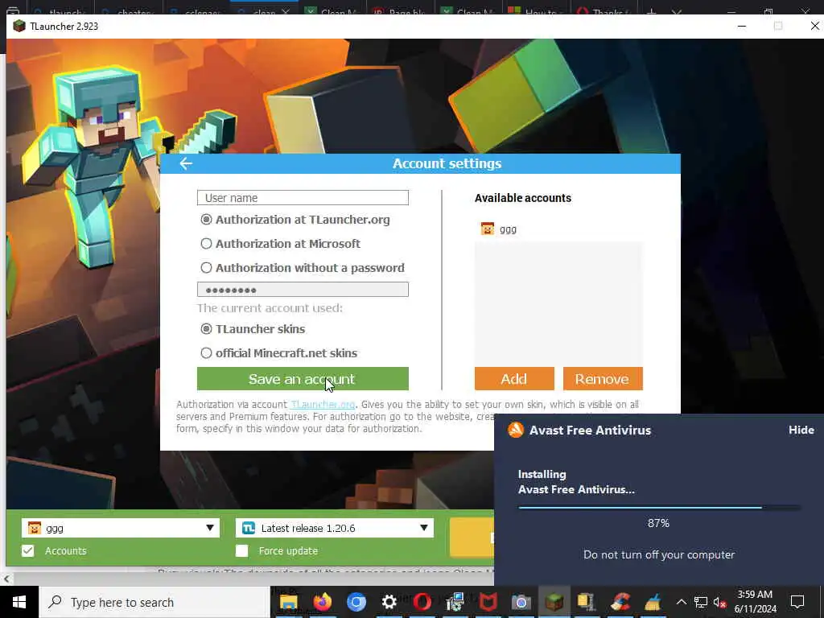The width and height of the screenshot is (824, 618).
Task: Open the Windows notification center
Action: pyautogui.click(x=797, y=602)
